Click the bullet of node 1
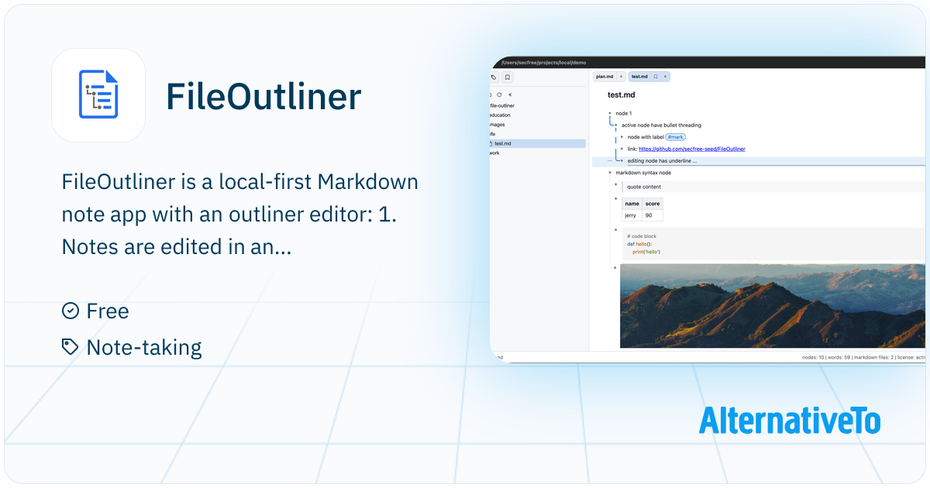930x488 pixels. [610, 113]
